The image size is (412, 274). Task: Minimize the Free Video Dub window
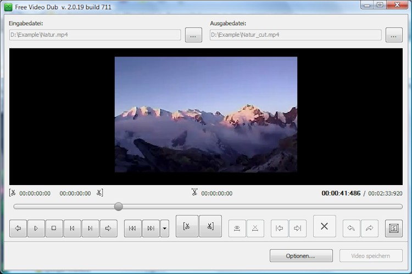click(x=367, y=5)
